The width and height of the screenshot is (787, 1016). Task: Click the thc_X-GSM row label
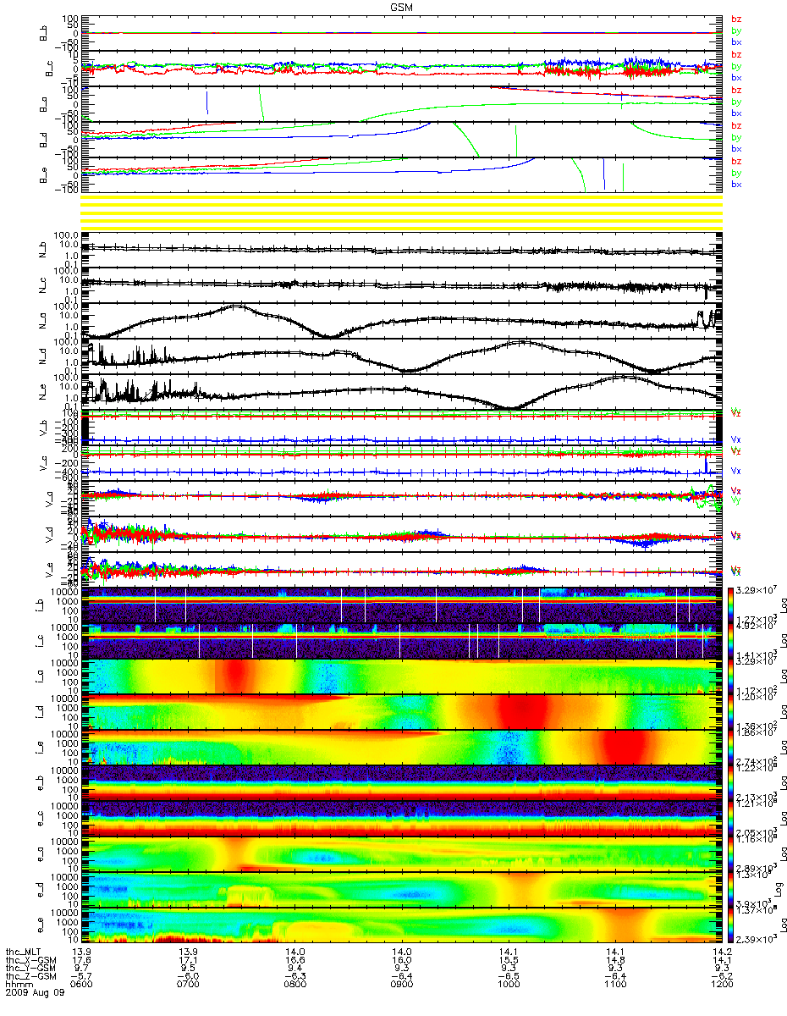(30, 960)
